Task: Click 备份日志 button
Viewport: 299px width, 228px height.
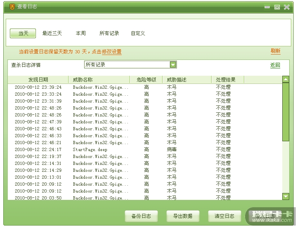Action: coord(141,216)
